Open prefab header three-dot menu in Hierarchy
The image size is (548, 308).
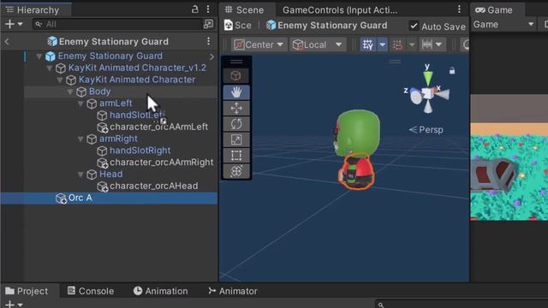click(x=209, y=41)
